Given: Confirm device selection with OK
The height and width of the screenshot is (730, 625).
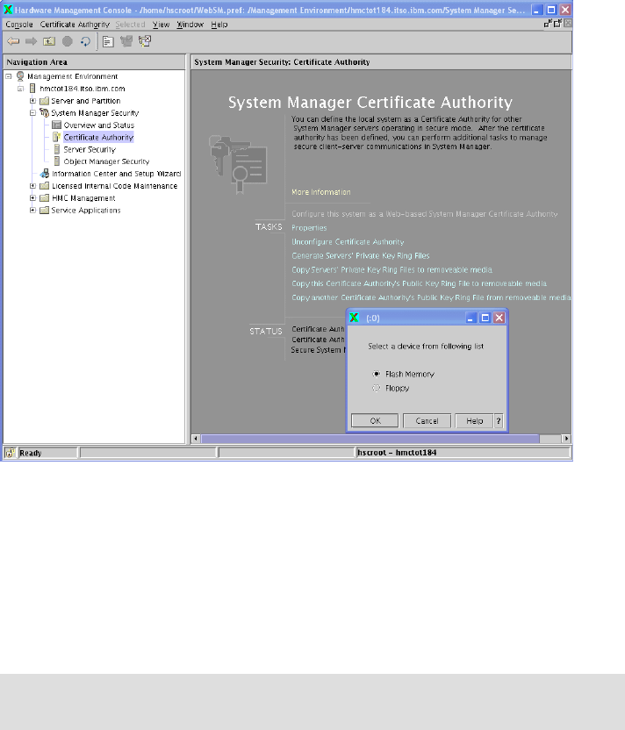Looking at the screenshot, I should pyautogui.click(x=375, y=421).
